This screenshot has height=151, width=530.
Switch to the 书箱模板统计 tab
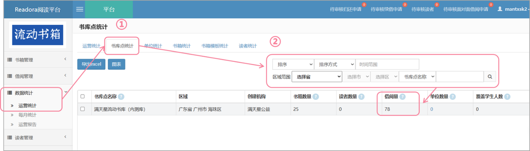click(214, 46)
